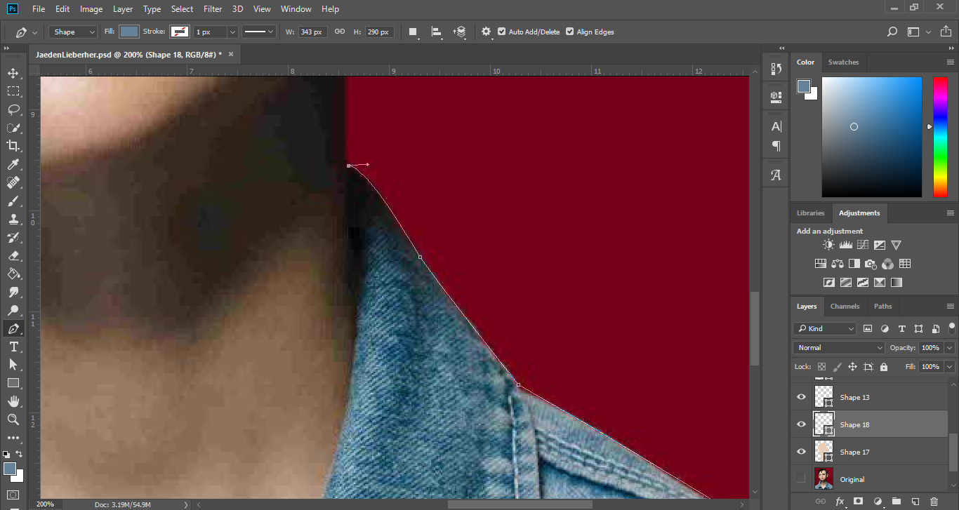This screenshot has height=510, width=959.
Task: Select the Rectangle shape tool
Action: (x=13, y=383)
